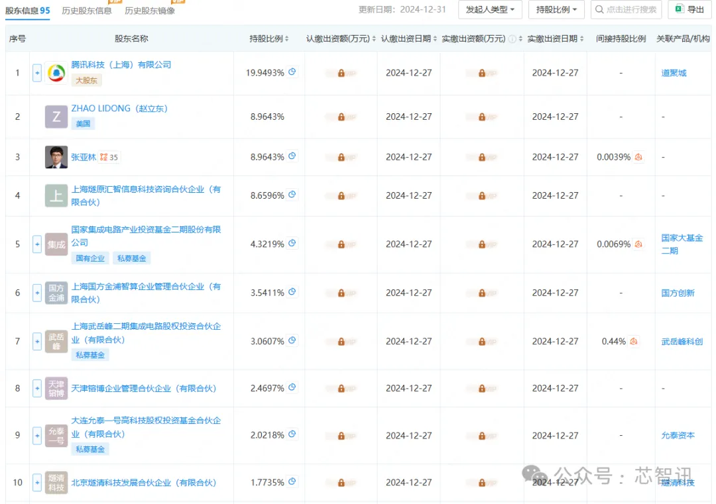Click the history clock icon beside 1.7735%
This screenshot has width=716, height=504.
pyautogui.click(x=292, y=481)
